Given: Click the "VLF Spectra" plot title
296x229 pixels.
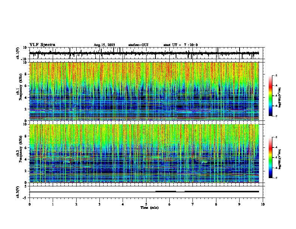Looking at the screenshot, I should click(42, 45).
